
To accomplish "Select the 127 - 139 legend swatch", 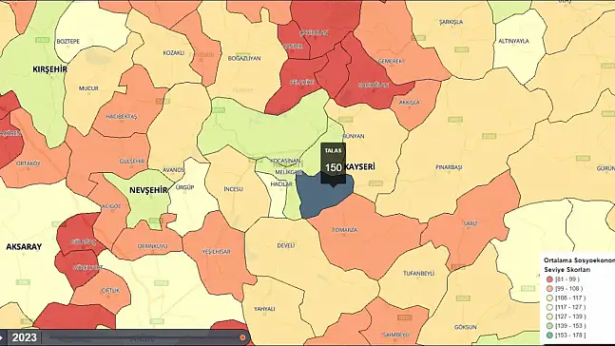I will (x=549, y=317).
